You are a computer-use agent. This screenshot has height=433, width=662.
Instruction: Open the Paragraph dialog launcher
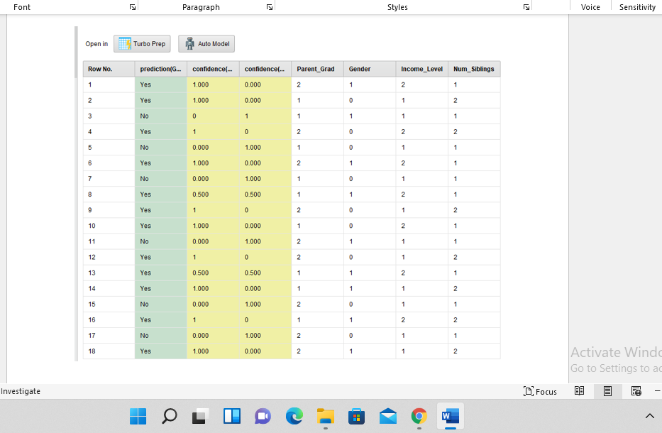click(x=269, y=6)
